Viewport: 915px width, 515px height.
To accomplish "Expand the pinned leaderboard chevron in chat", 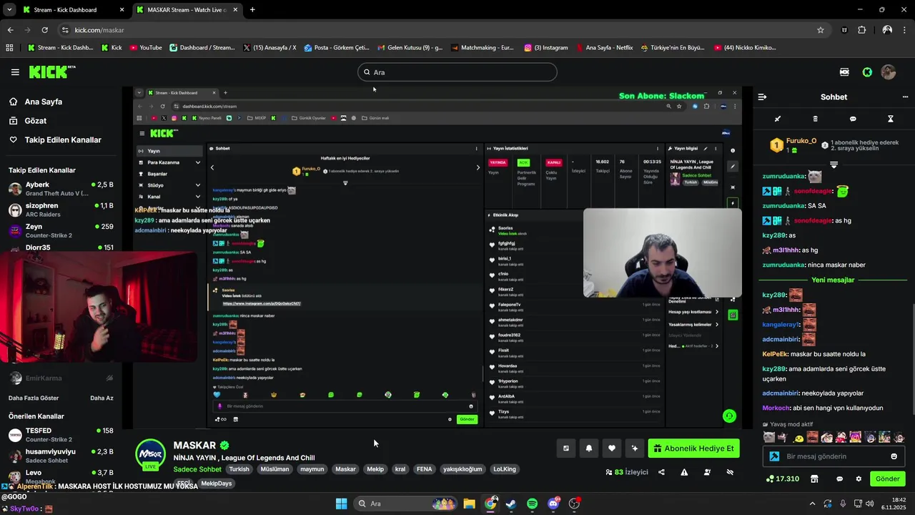I will pyautogui.click(x=834, y=165).
